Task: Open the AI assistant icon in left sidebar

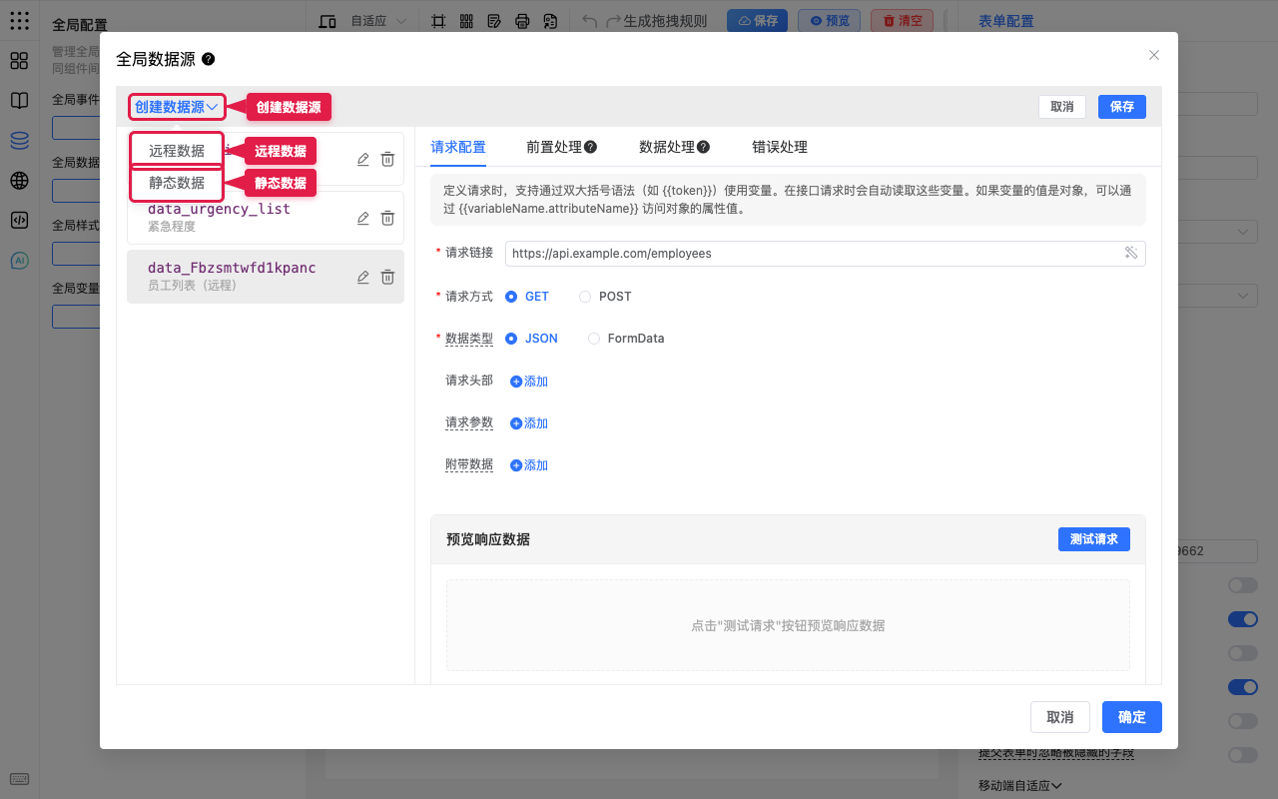Action: 19,260
